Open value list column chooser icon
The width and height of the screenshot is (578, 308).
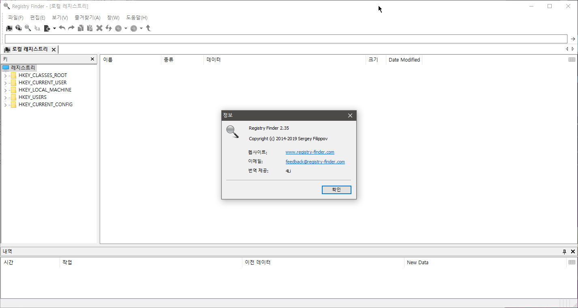[572, 60]
